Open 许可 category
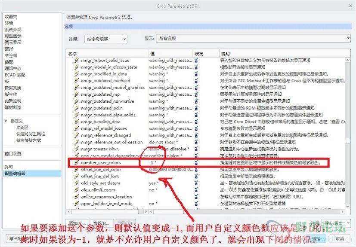The width and height of the screenshot is (356, 247). [x=9, y=167]
